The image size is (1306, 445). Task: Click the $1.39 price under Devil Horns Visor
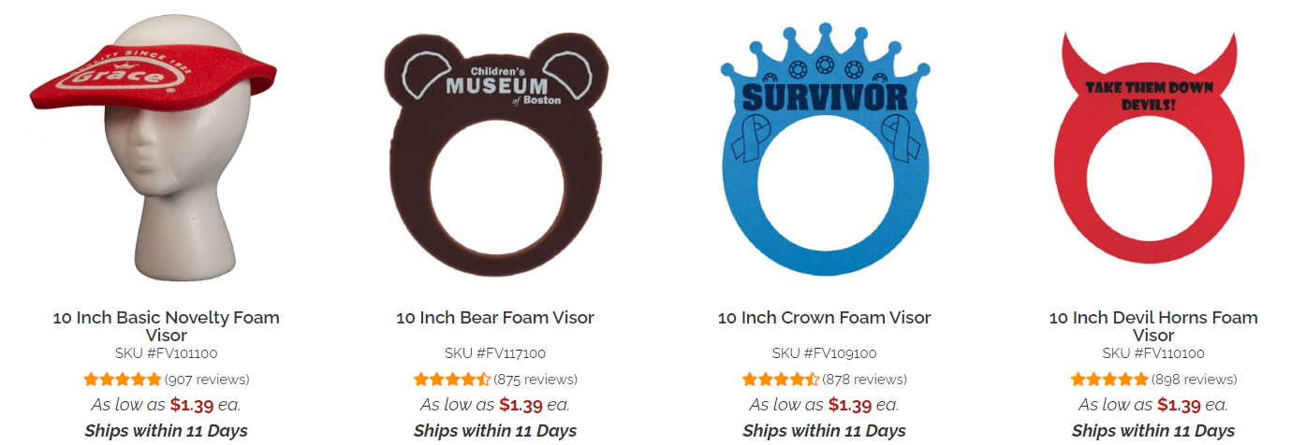[1180, 405]
